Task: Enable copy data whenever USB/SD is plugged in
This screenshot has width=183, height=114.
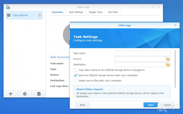Action: 75,70
